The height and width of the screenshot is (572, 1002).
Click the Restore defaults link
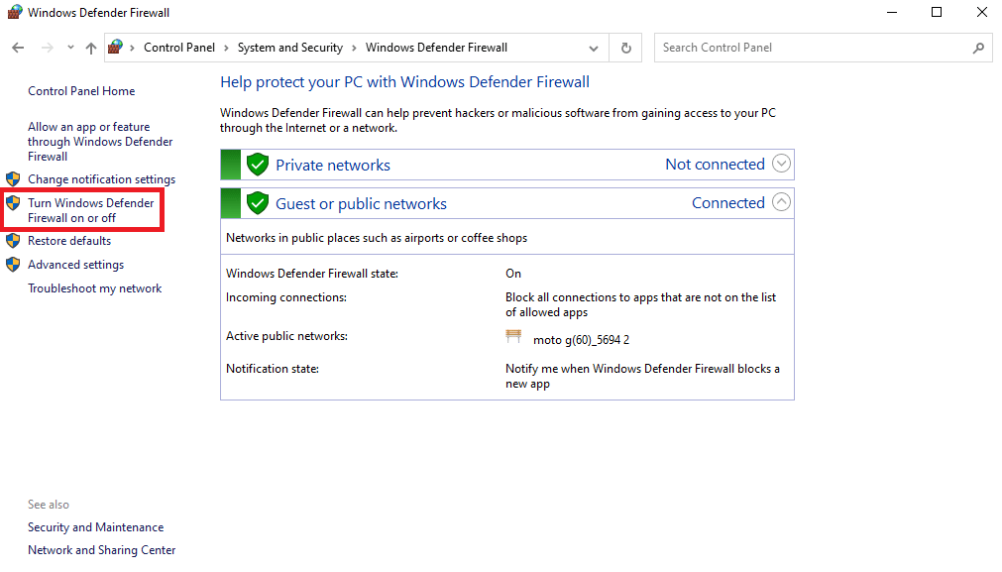tap(69, 240)
